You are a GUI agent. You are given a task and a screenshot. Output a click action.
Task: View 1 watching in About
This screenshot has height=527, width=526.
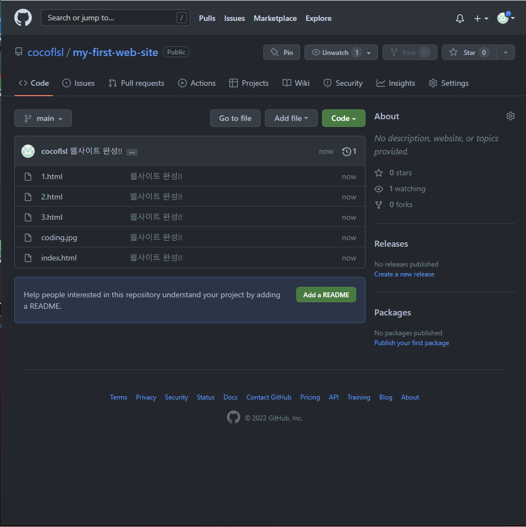coord(400,189)
